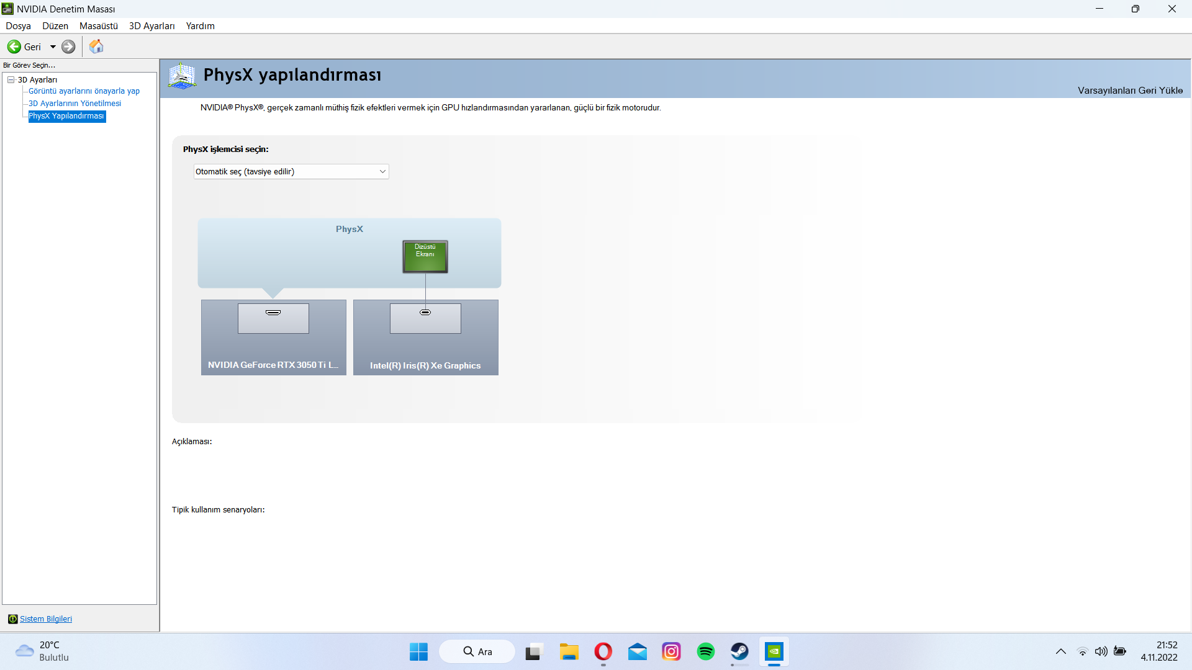Show hidden system tray icons chevron
Viewport: 1192px width, 670px height.
(x=1060, y=651)
